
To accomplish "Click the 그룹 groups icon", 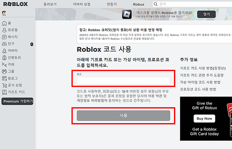I will pyautogui.click(x=4, y=71).
